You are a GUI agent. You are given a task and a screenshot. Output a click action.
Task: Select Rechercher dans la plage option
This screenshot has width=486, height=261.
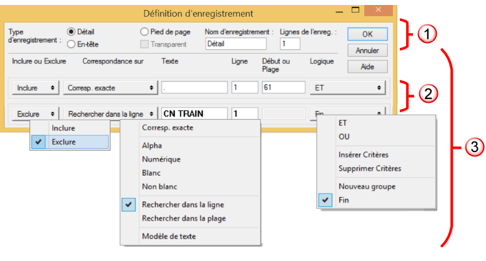click(x=183, y=218)
